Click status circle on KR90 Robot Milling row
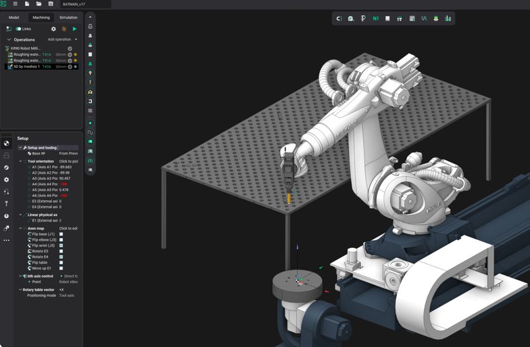Viewport: 530px width, 347px height. (x=70, y=48)
